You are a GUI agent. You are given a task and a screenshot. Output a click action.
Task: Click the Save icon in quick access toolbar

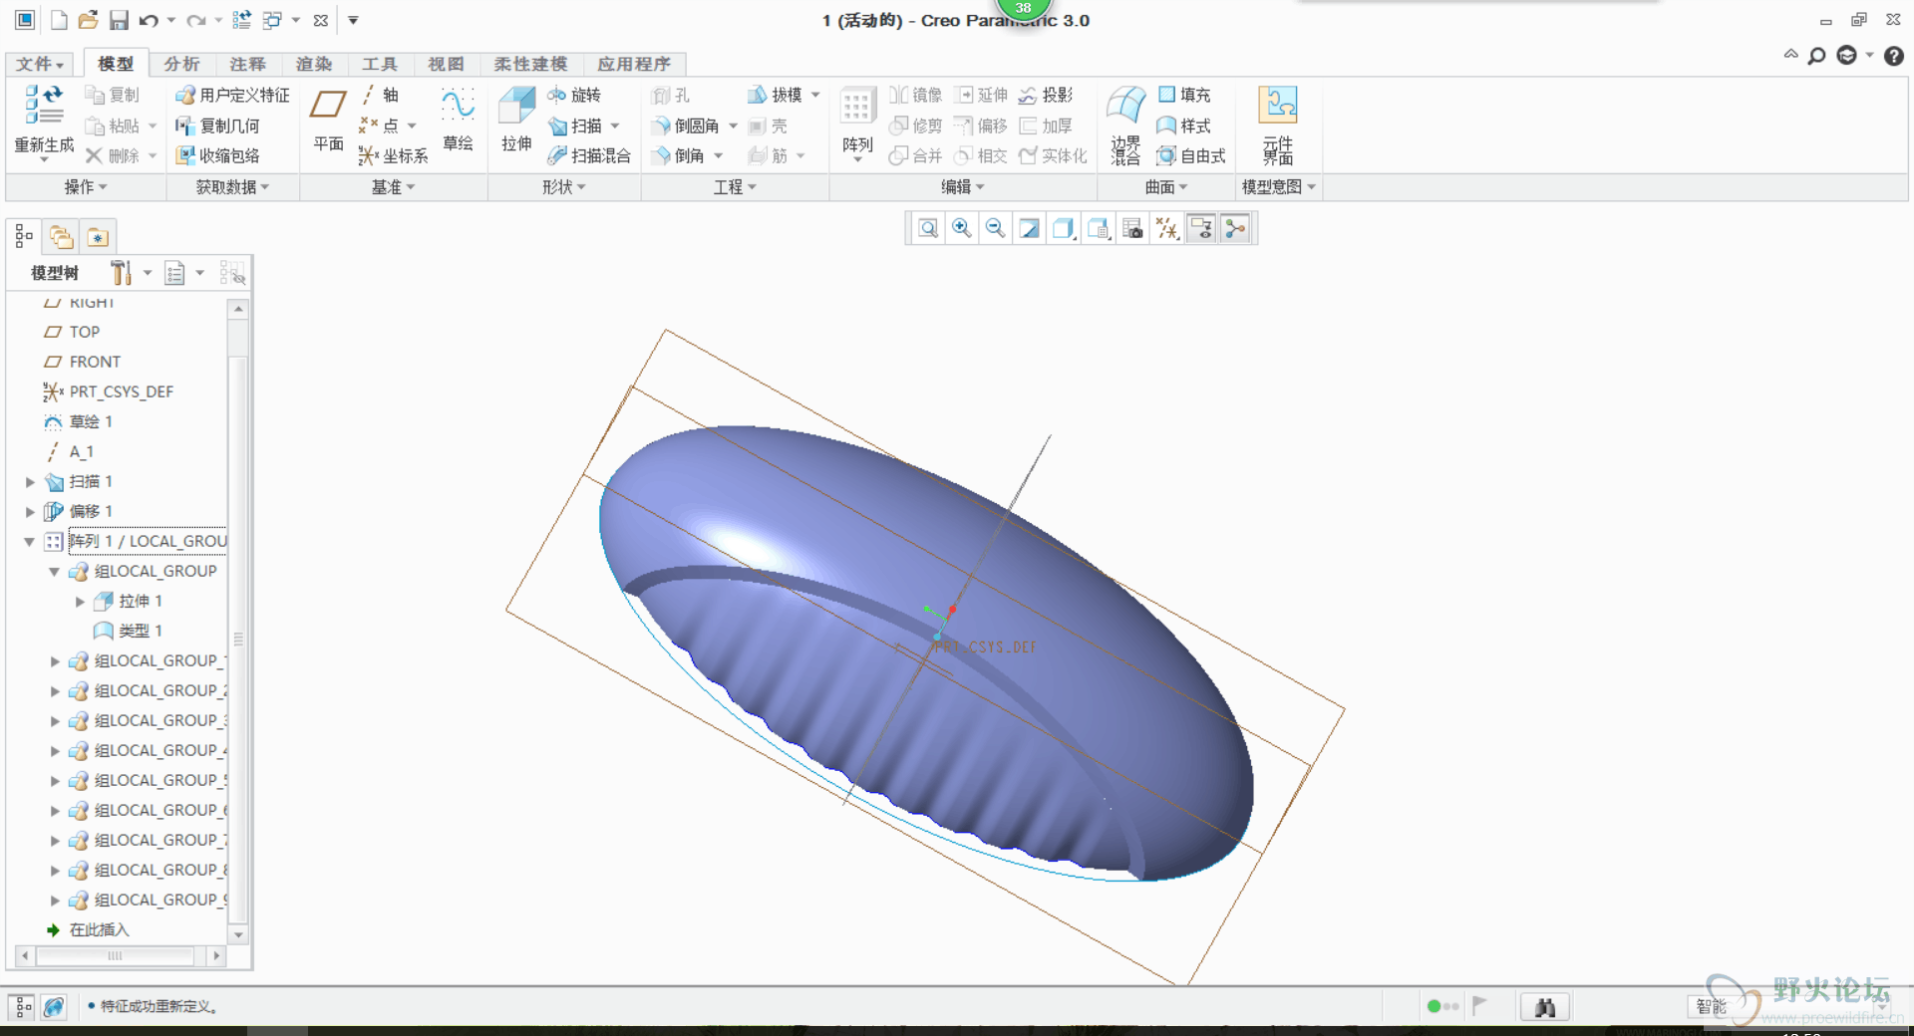119,20
